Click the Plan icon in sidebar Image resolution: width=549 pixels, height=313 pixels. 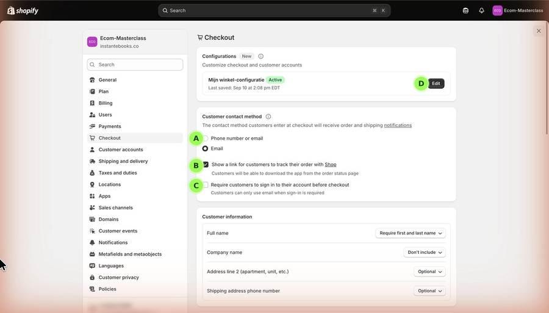tap(92, 92)
